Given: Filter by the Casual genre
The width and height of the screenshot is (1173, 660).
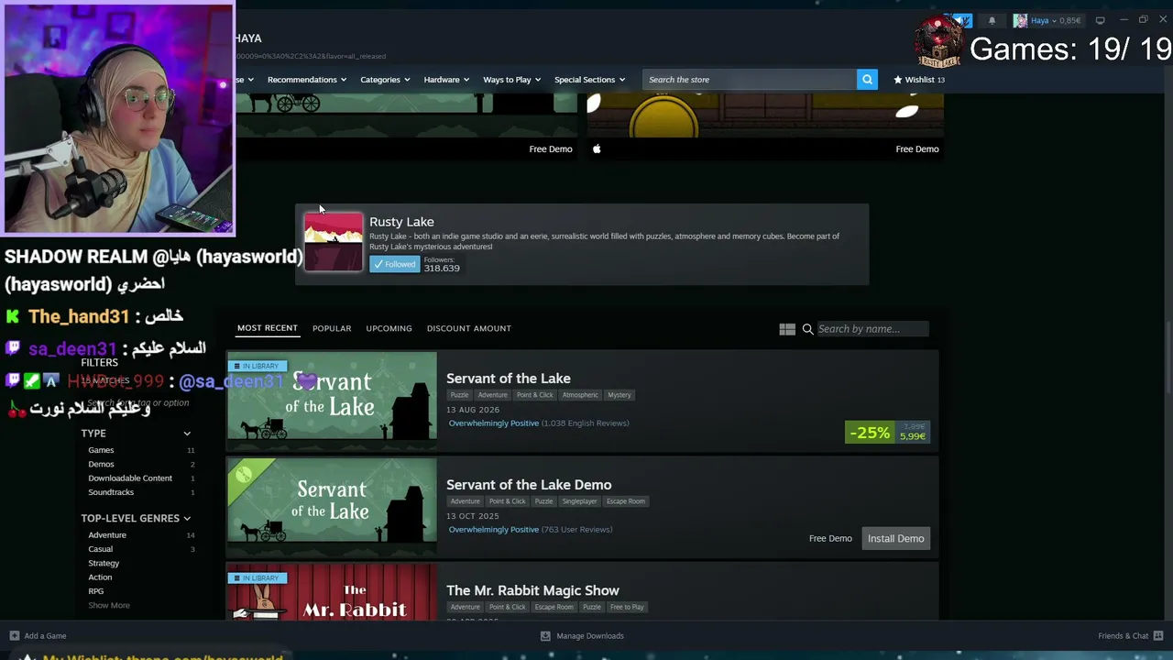Looking at the screenshot, I should click(x=101, y=549).
